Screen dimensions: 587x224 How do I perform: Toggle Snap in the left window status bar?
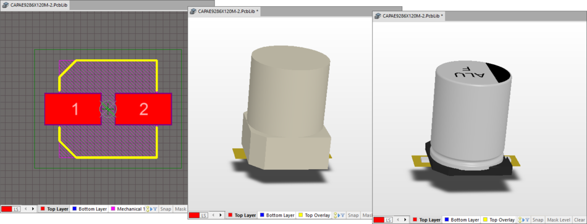pyautogui.click(x=166, y=209)
